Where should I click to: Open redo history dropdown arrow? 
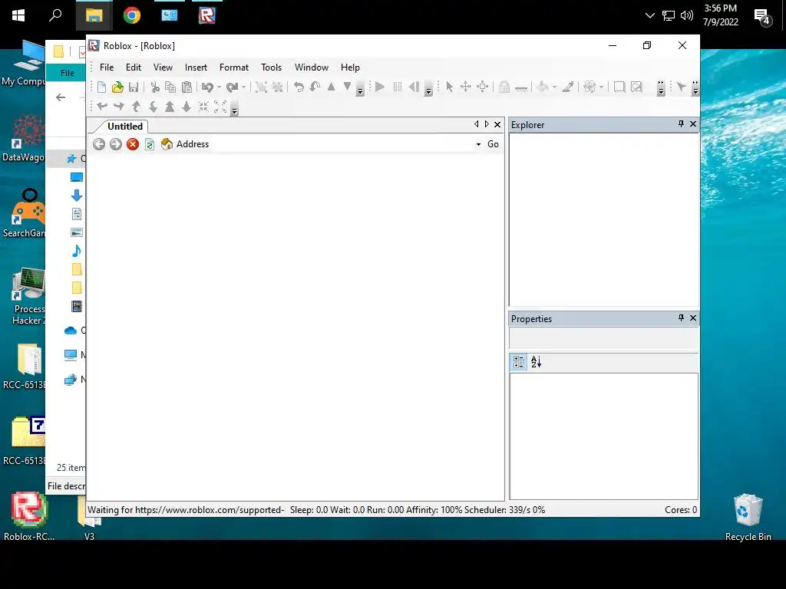243,87
